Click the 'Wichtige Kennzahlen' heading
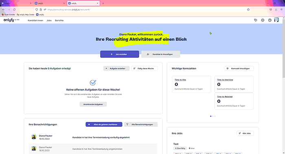285x154 pixels. [x=184, y=69]
